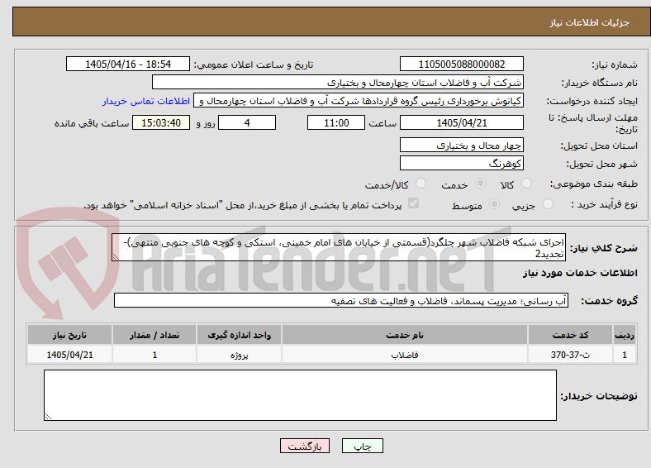Toggle the treasury bonds payment checkbox
The width and height of the screenshot is (651, 468).
(414, 203)
